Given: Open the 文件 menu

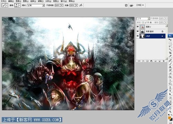Looking at the screenshot, I should pyautogui.click(x=3, y=1).
